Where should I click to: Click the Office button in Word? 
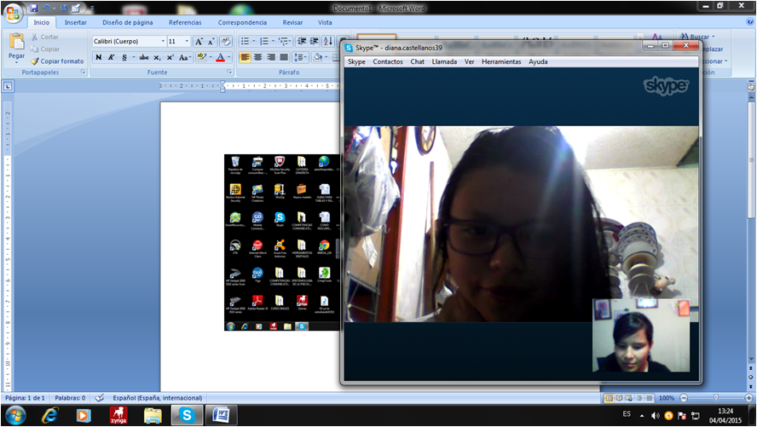(x=13, y=13)
